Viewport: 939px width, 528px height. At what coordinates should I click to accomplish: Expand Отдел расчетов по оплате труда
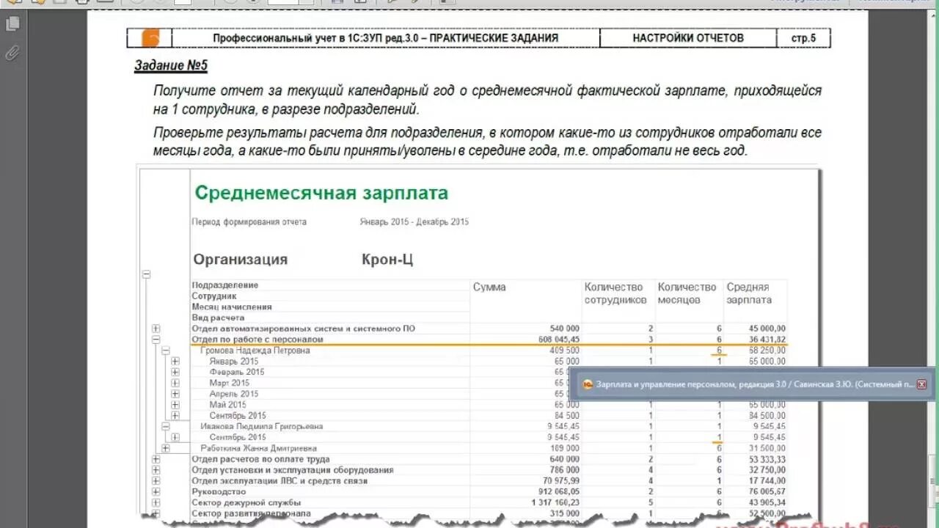156,459
